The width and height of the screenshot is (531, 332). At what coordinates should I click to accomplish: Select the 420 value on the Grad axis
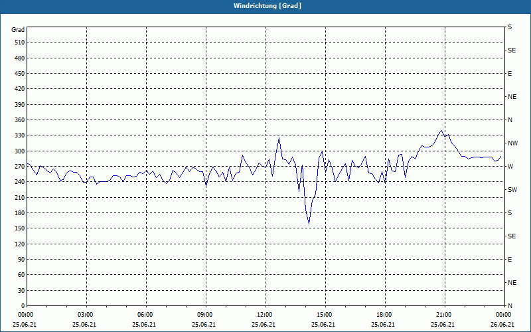point(20,89)
